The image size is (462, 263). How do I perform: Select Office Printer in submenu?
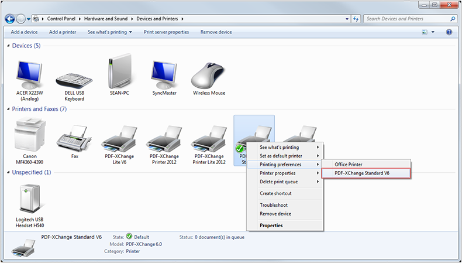point(366,165)
